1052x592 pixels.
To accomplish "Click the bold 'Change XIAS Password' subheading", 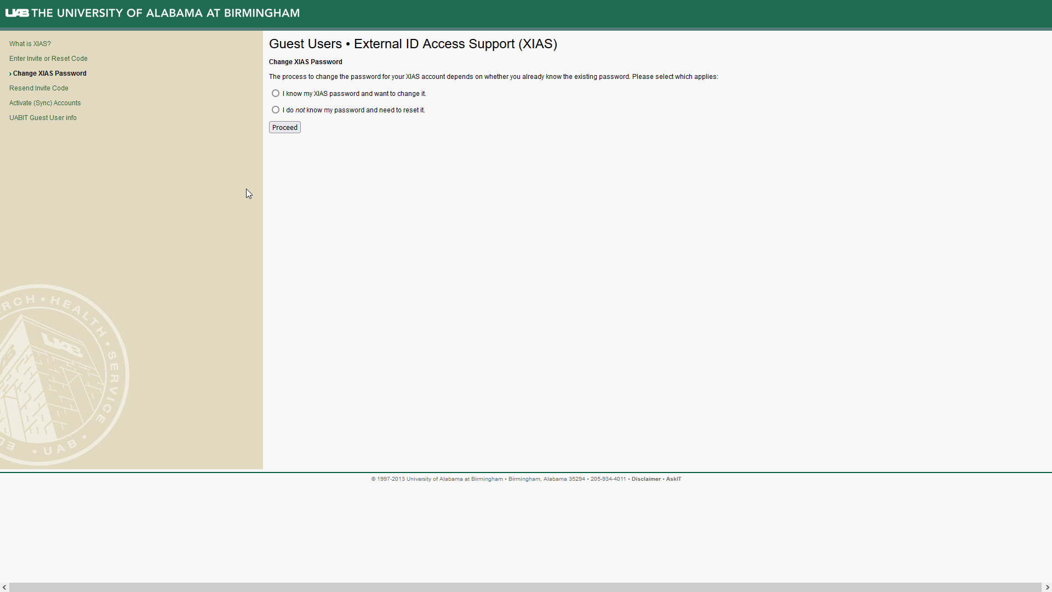I will (x=306, y=62).
